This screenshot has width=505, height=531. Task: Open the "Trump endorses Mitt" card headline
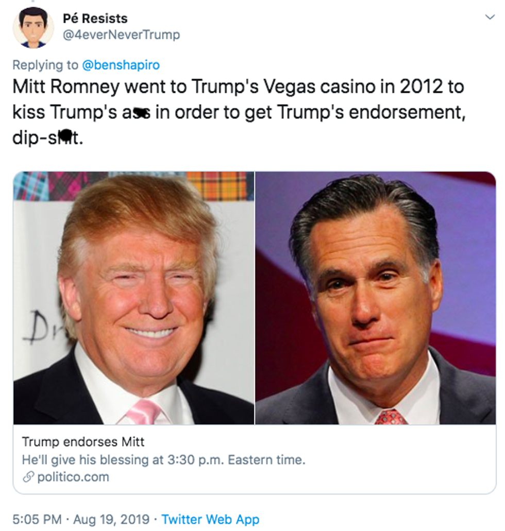83,441
